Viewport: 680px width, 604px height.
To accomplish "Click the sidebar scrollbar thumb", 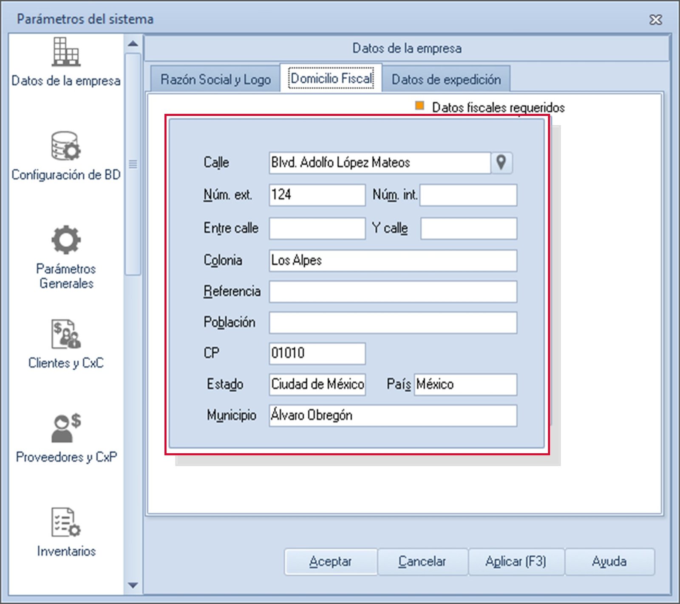I will tap(133, 164).
